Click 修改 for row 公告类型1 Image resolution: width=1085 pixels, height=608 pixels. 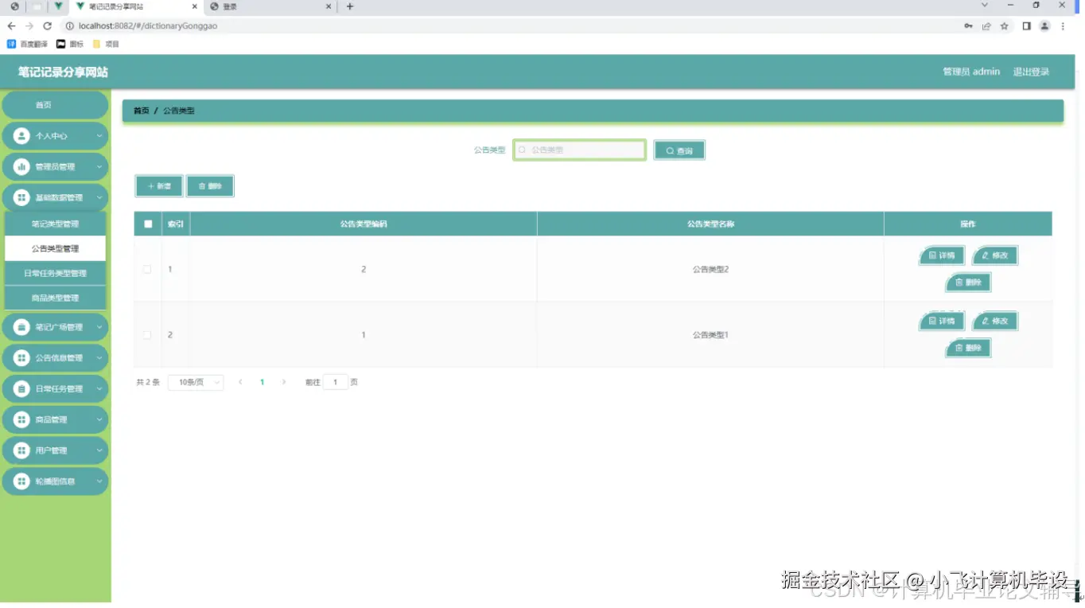995,321
